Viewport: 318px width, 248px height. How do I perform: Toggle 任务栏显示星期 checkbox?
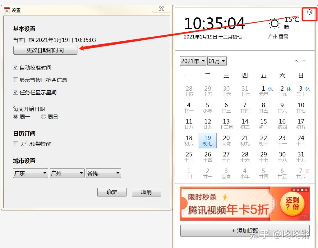click(x=16, y=92)
